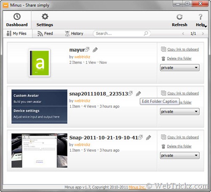Click trash icon in the Snap-2011-10-21-19-10-41 row
The image size is (211, 192).
[x=163, y=146]
